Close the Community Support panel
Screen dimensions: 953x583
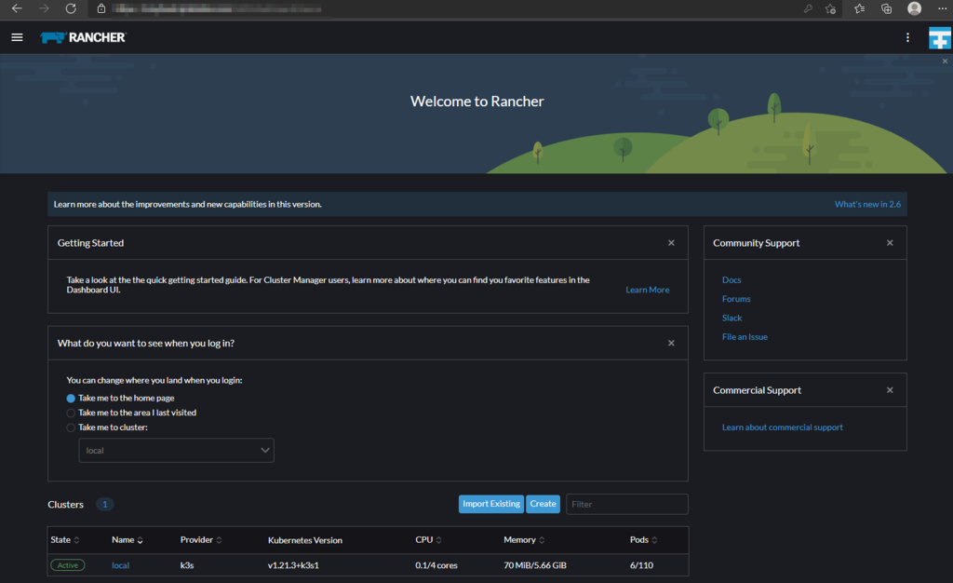tap(890, 242)
